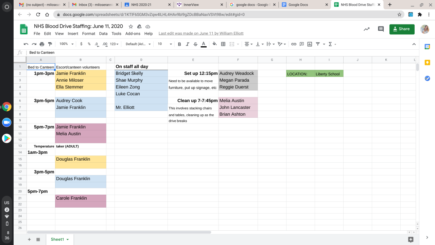The width and height of the screenshot is (435, 245).
Task: Open the File menu
Action: [37, 34]
